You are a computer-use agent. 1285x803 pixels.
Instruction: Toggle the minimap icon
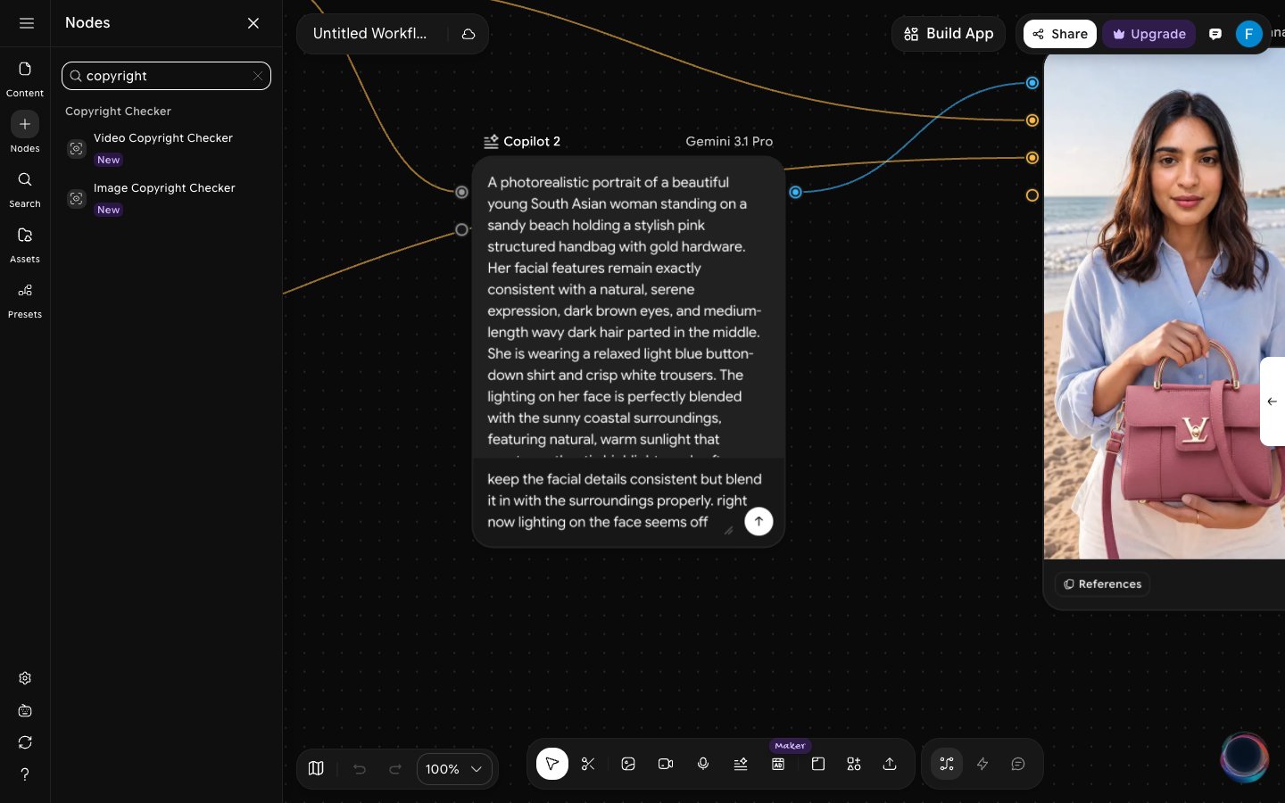[x=316, y=768]
